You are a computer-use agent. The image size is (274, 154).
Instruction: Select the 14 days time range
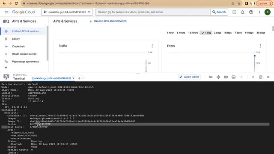249,33
